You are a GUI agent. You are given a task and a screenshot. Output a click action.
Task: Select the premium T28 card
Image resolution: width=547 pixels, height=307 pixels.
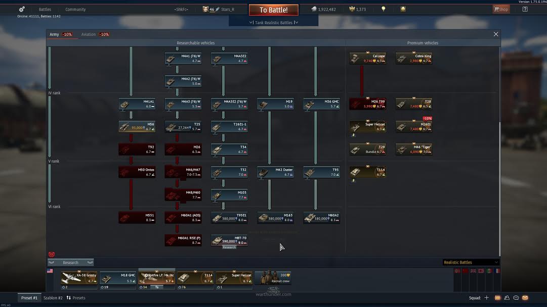414,104
